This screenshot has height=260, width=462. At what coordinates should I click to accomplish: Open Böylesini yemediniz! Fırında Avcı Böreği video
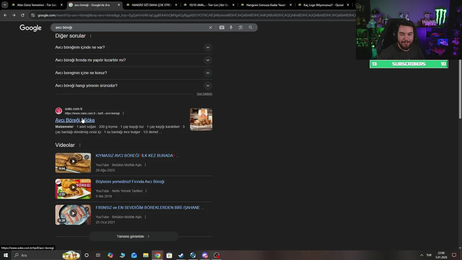(130, 182)
